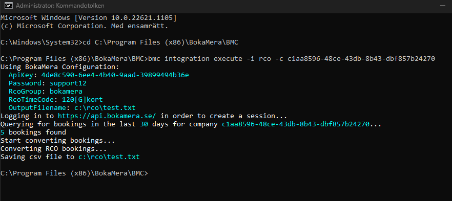Click the ApiKey value 4de8c590 line

click(115, 75)
